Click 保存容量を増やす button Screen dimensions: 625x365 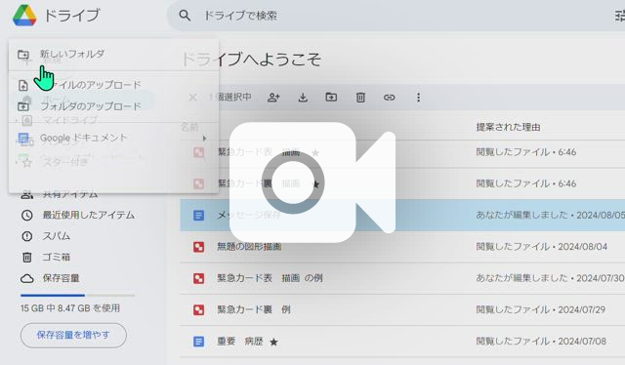click(x=73, y=335)
